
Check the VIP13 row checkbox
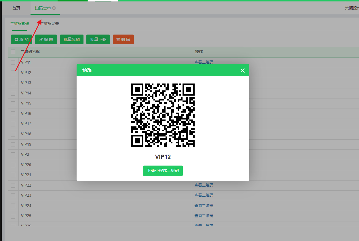click(13, 83)
